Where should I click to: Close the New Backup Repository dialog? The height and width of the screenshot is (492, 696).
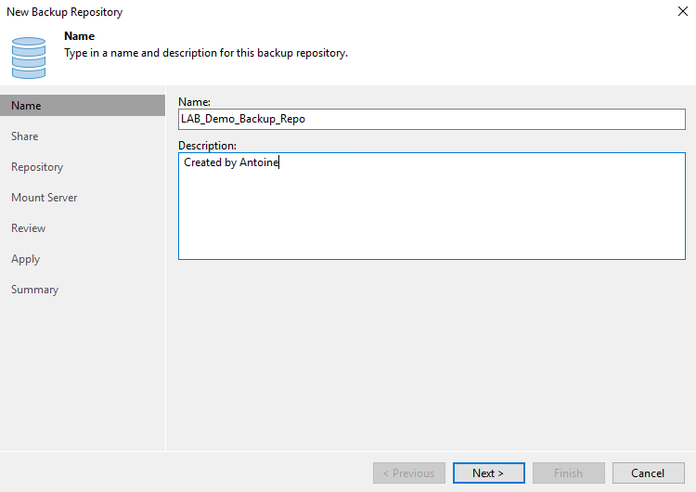[x=683, y=11]
